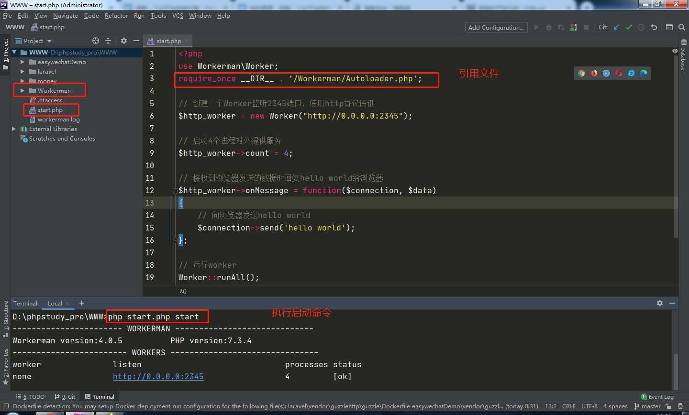Close the start.php editor tab
689x415 pixels.
pyautogui.click(x=187, y=41)
